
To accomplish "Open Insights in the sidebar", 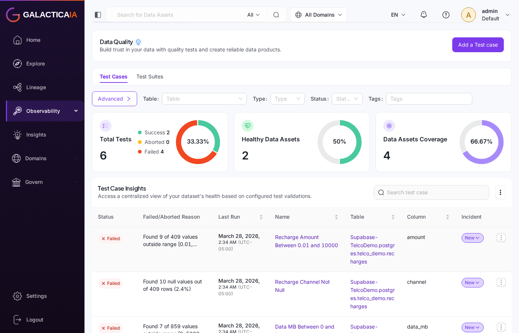I will (x=36, y=135).
